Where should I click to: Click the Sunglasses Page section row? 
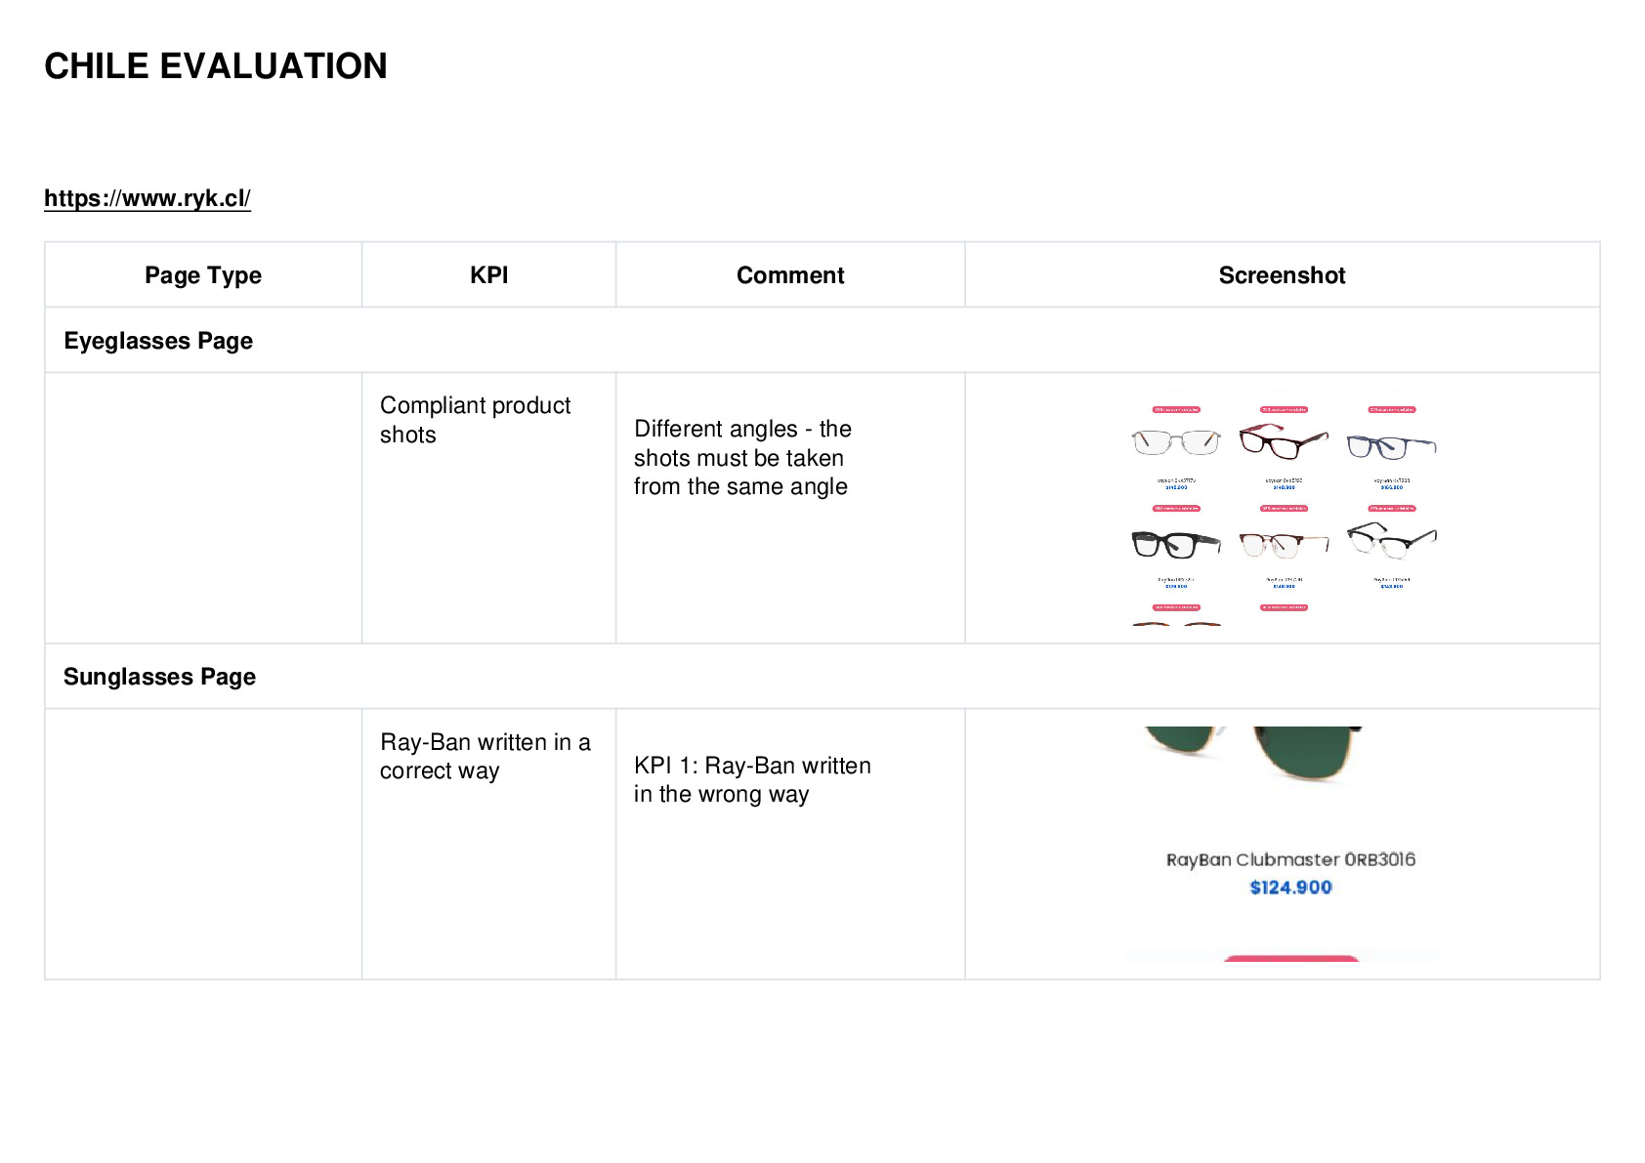(822, 676)
